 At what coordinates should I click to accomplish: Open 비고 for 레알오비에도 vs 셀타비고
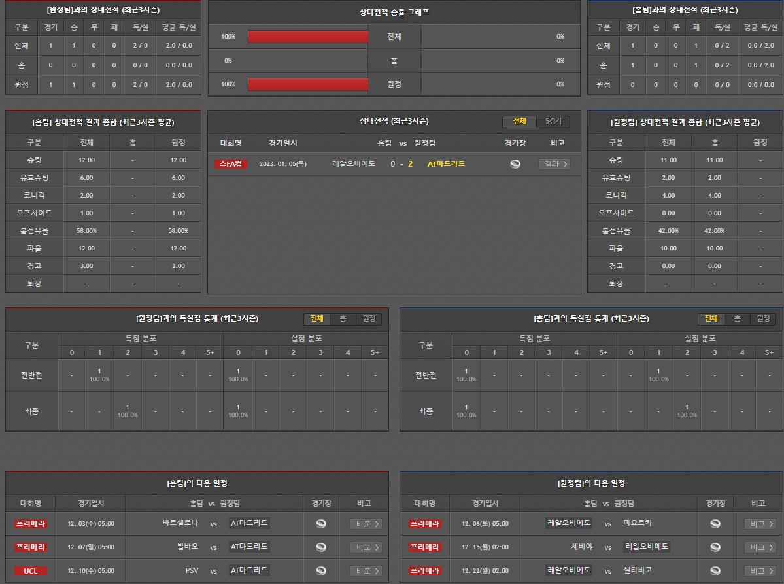tap(760, 571)
